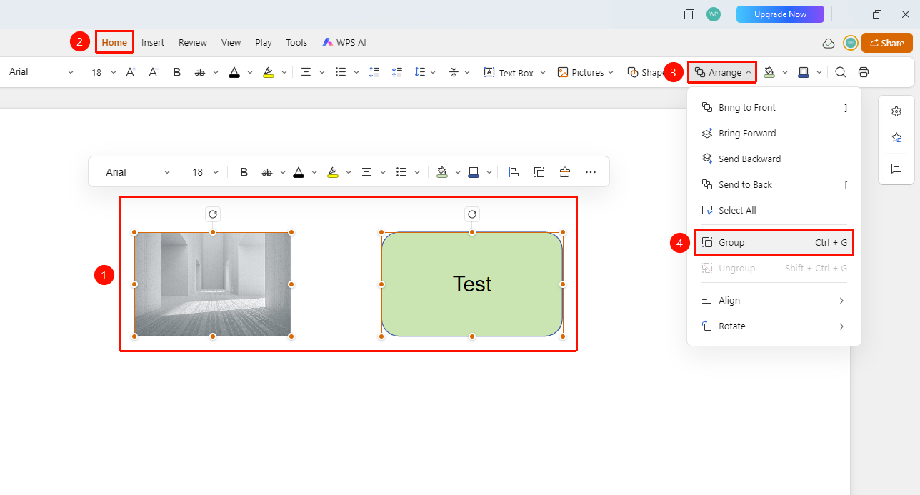Screen dimensions: 920x495
Task: Click the star icon in right sidebar
Action: [896, 137]
